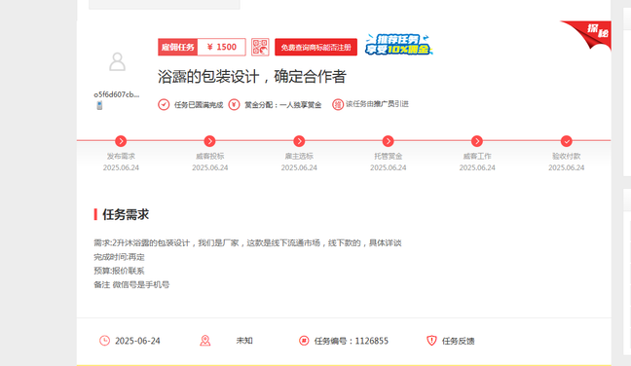Click the 雇主选标 timeline step marker

[x=299, y=141]
